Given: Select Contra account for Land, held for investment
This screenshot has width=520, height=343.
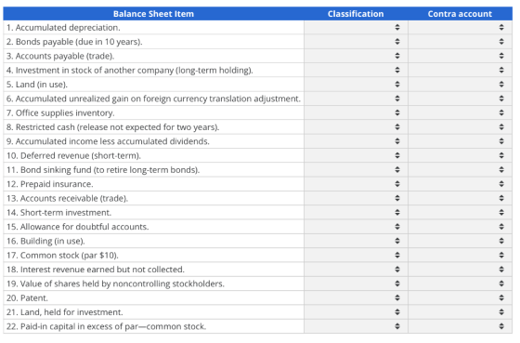Looking at the screenshot, I should [x=460, y=312].
